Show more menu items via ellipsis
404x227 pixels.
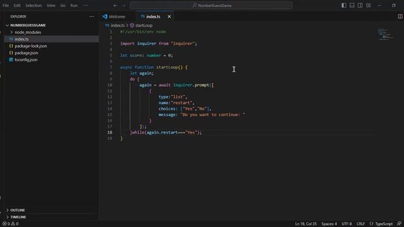86,6
